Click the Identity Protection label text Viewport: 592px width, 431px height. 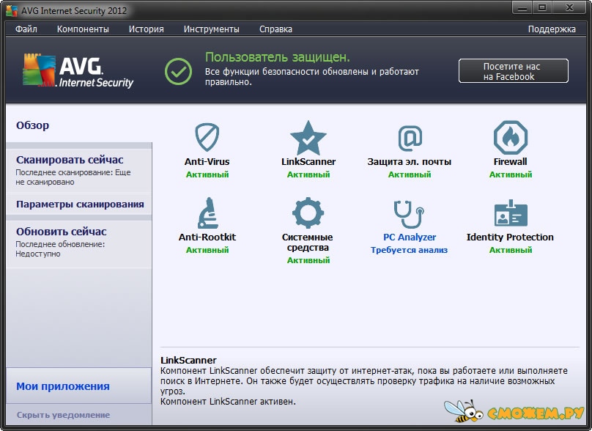510,237
